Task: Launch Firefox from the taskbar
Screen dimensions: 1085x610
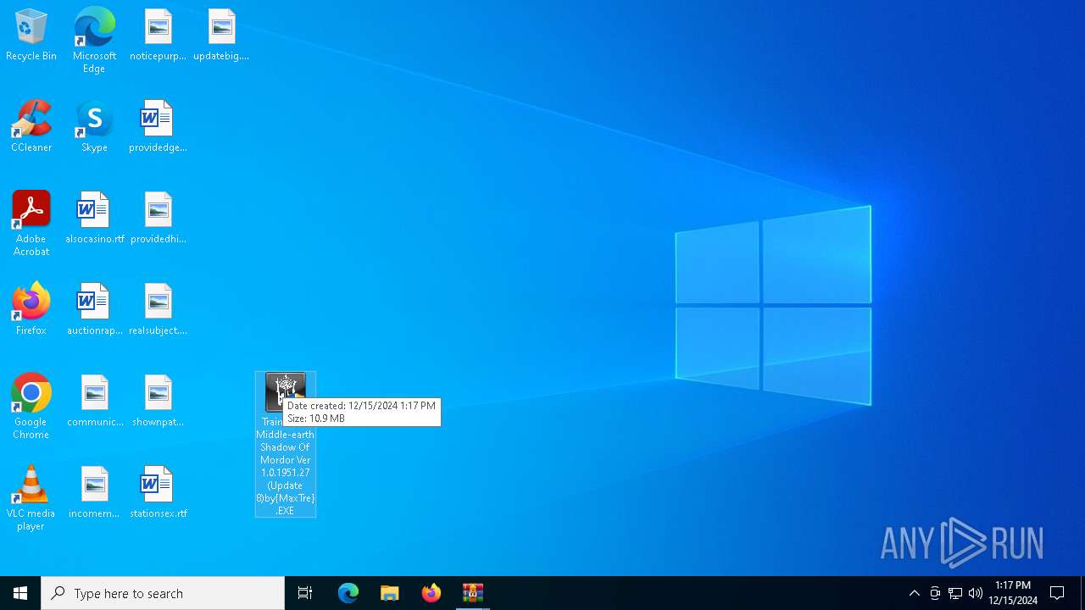Action: pyautogui.click(x=431, y=593)
